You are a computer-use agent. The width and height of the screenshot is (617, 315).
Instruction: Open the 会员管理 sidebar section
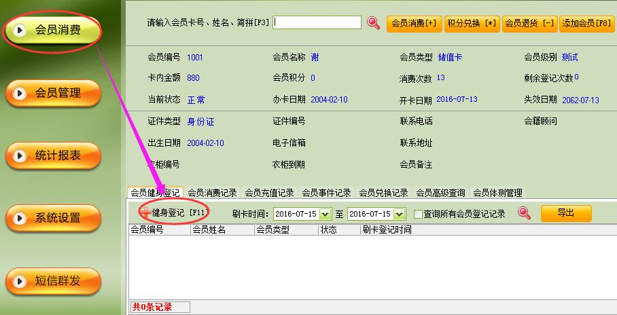pyautogui.click(x=54, y=93)
